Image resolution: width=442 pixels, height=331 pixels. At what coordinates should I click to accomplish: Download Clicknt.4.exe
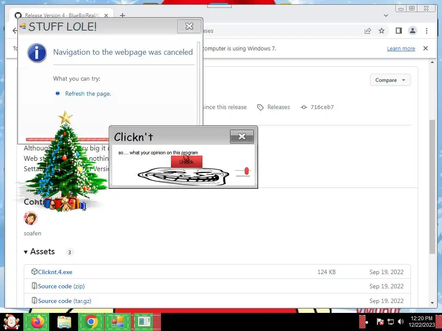(x=55, y=272)
